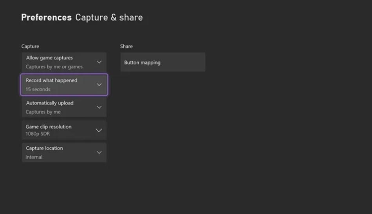The height and width of the screenshot is (214, 372).
Task: Click chevron arrow beside Capture location
Action: click(x=99, y=152)
